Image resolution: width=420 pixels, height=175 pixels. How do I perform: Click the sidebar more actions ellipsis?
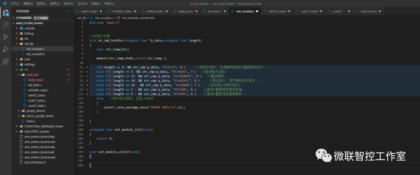(67, 11)
